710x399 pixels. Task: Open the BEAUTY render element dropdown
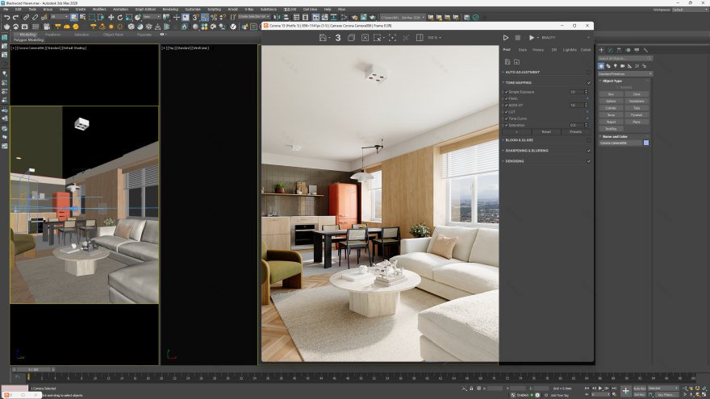tap(566, 38)
